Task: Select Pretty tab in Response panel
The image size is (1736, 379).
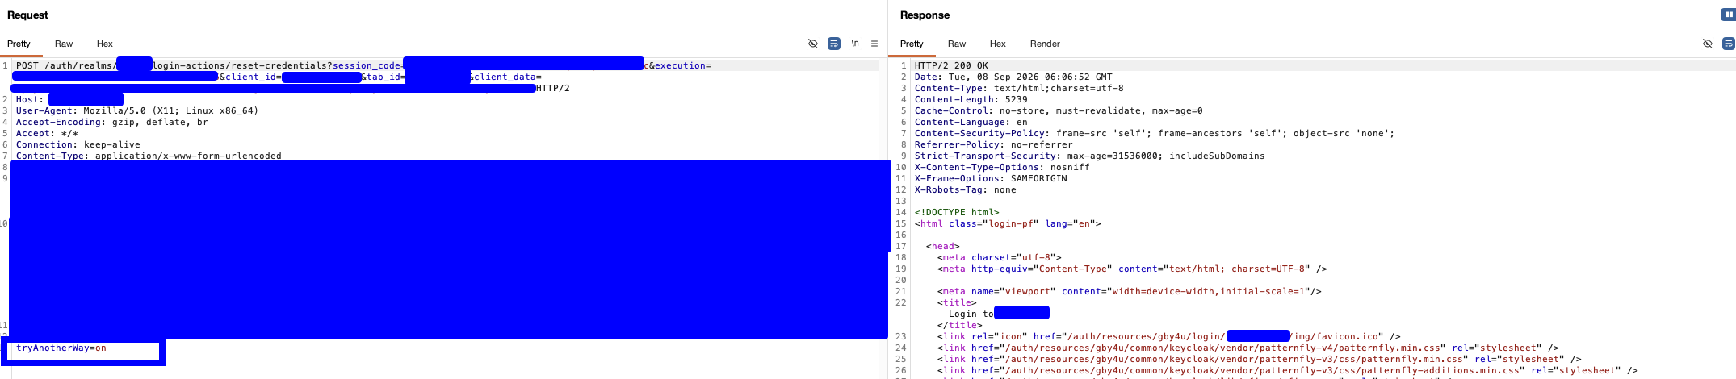Action: coord(912,44)
